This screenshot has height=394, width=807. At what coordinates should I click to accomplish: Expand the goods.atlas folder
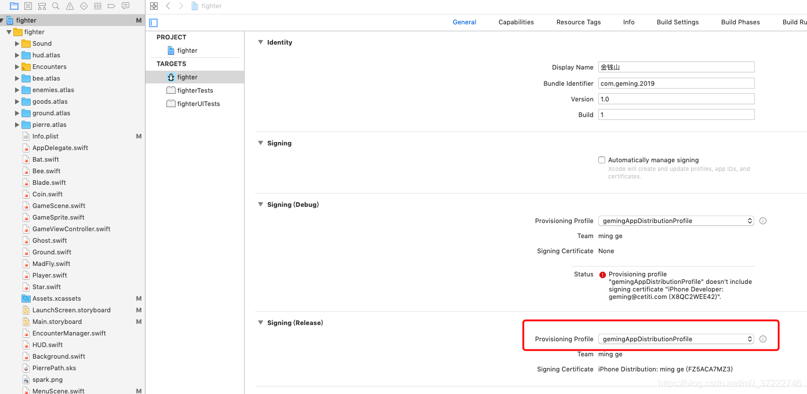pos(17,101)
